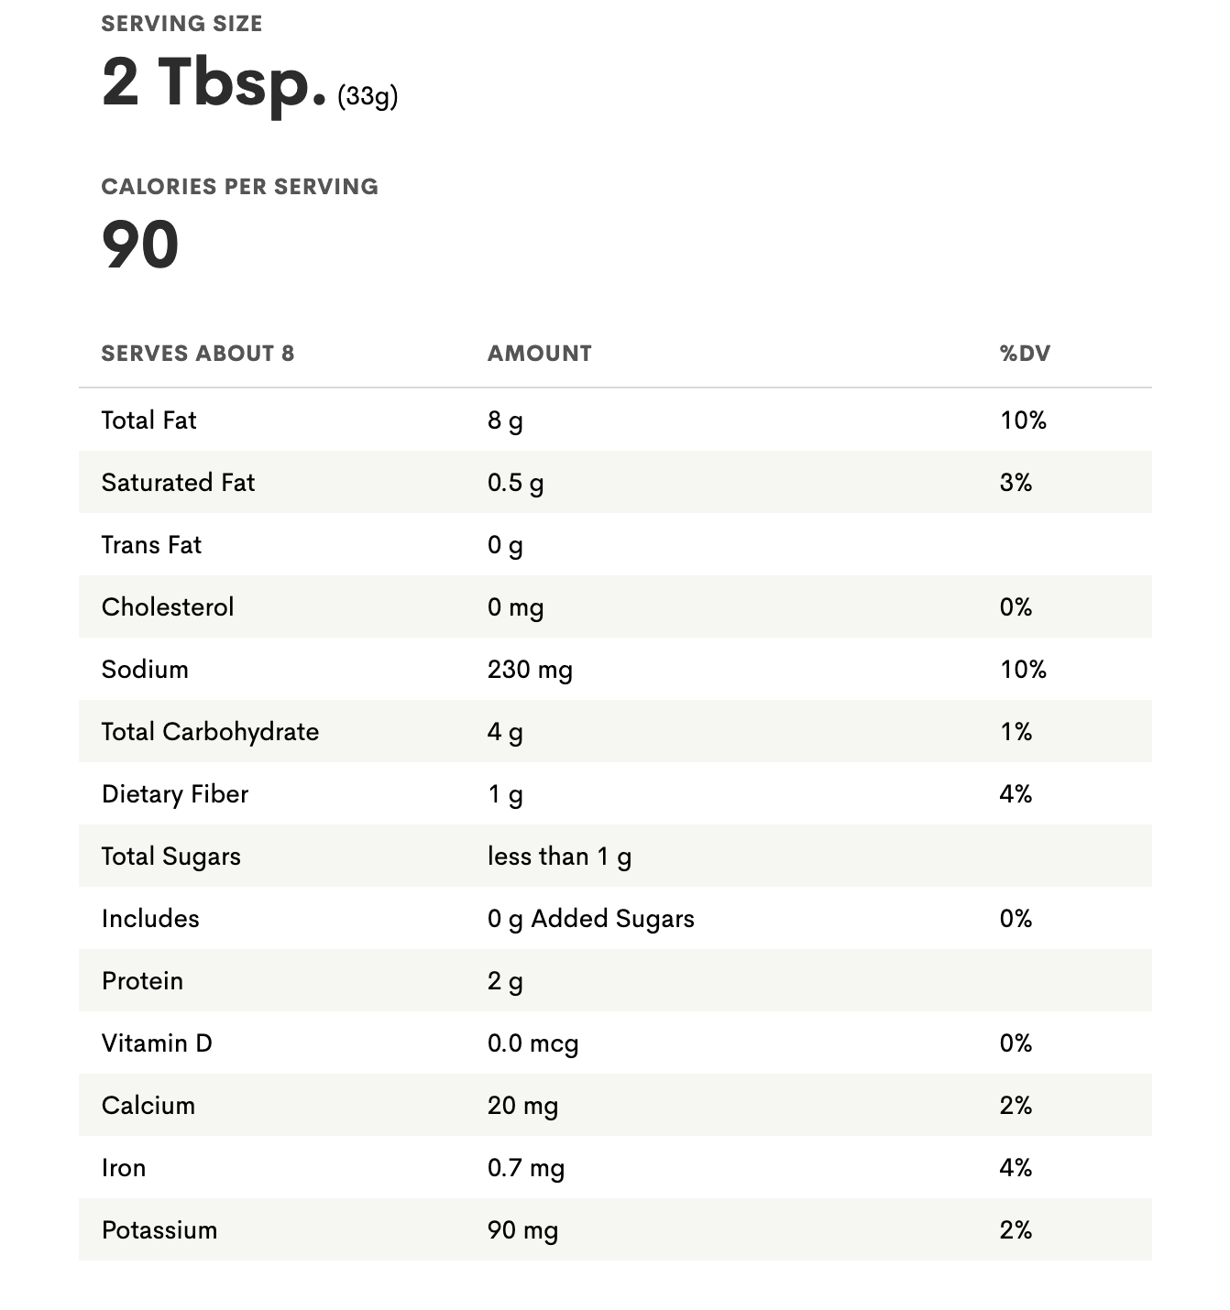This screenshot has height=1310, width=1230.
Task: Select the Potassium row label
Action: [159, 1229]
